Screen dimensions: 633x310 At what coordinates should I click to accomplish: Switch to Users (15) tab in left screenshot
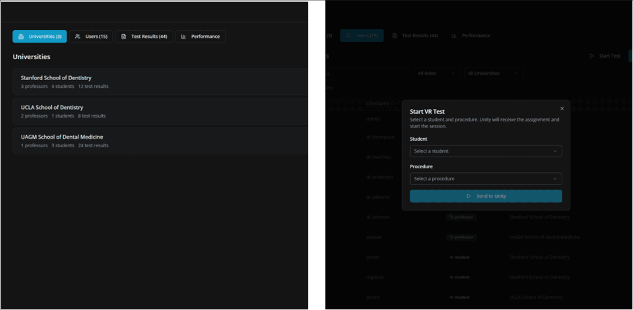[x=91, y=37]
